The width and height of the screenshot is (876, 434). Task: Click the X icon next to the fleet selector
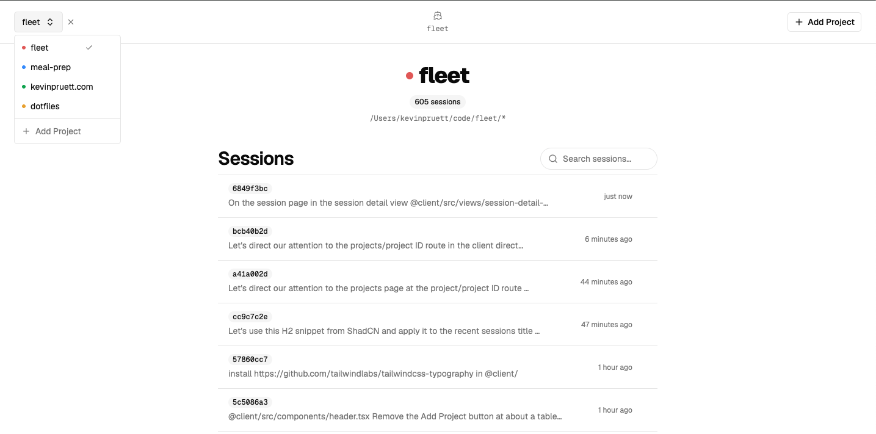click(71, 21)
